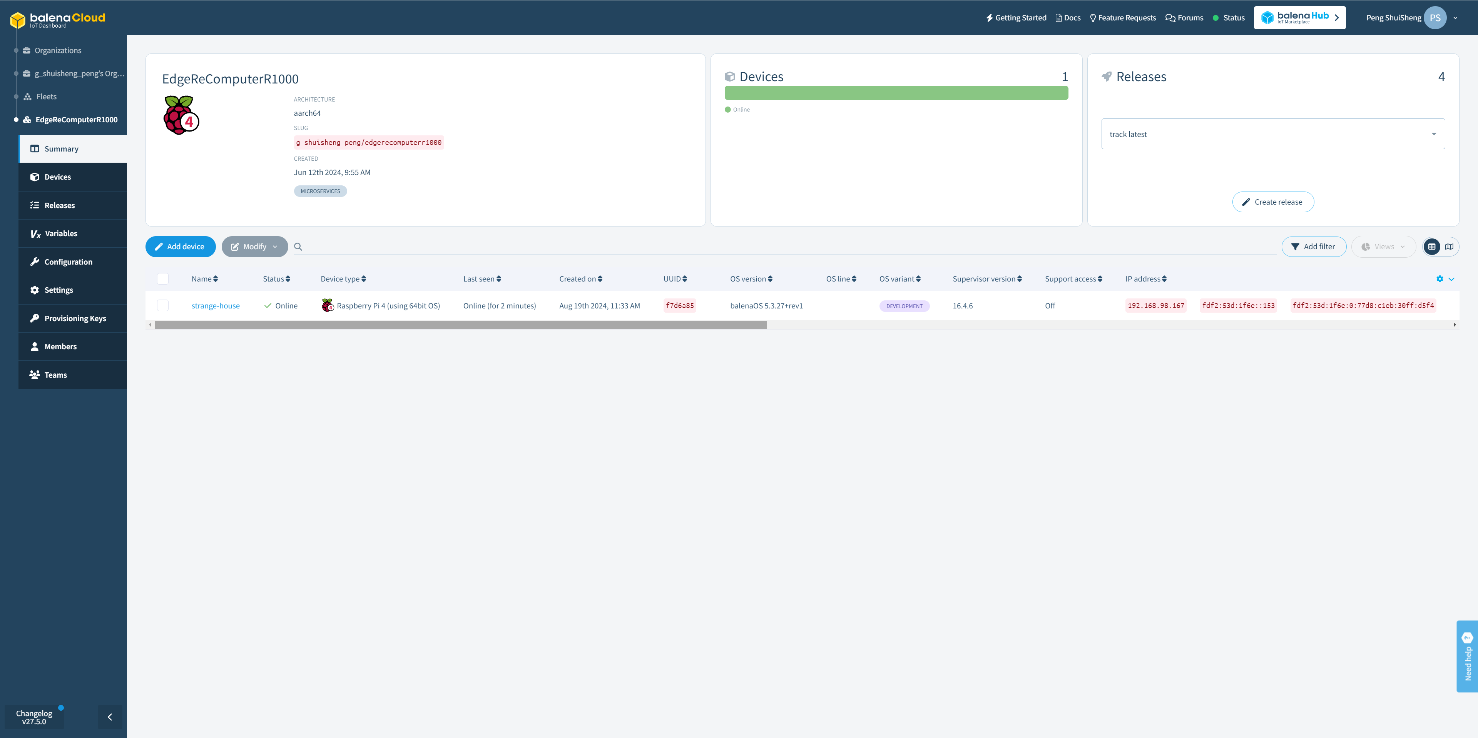Open the Forums link
This screenshot has width=1478, height=738.
coord(1184,18)
